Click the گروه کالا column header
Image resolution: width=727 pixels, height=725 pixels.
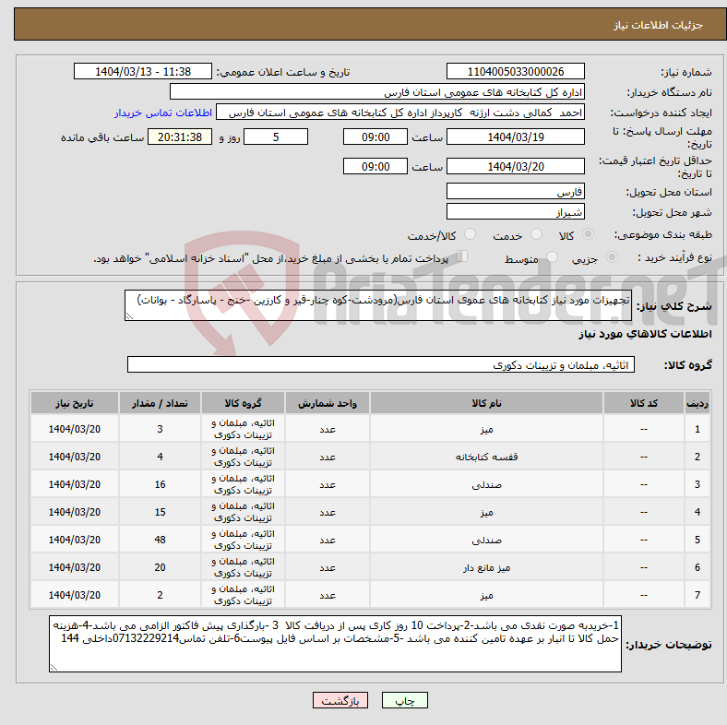click(243, 403)
